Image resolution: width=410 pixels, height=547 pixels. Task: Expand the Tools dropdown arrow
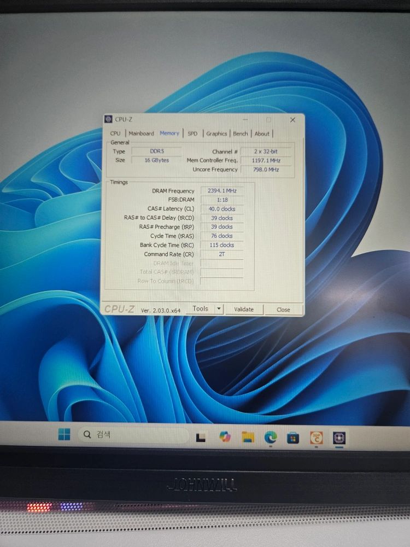[219, 309]
